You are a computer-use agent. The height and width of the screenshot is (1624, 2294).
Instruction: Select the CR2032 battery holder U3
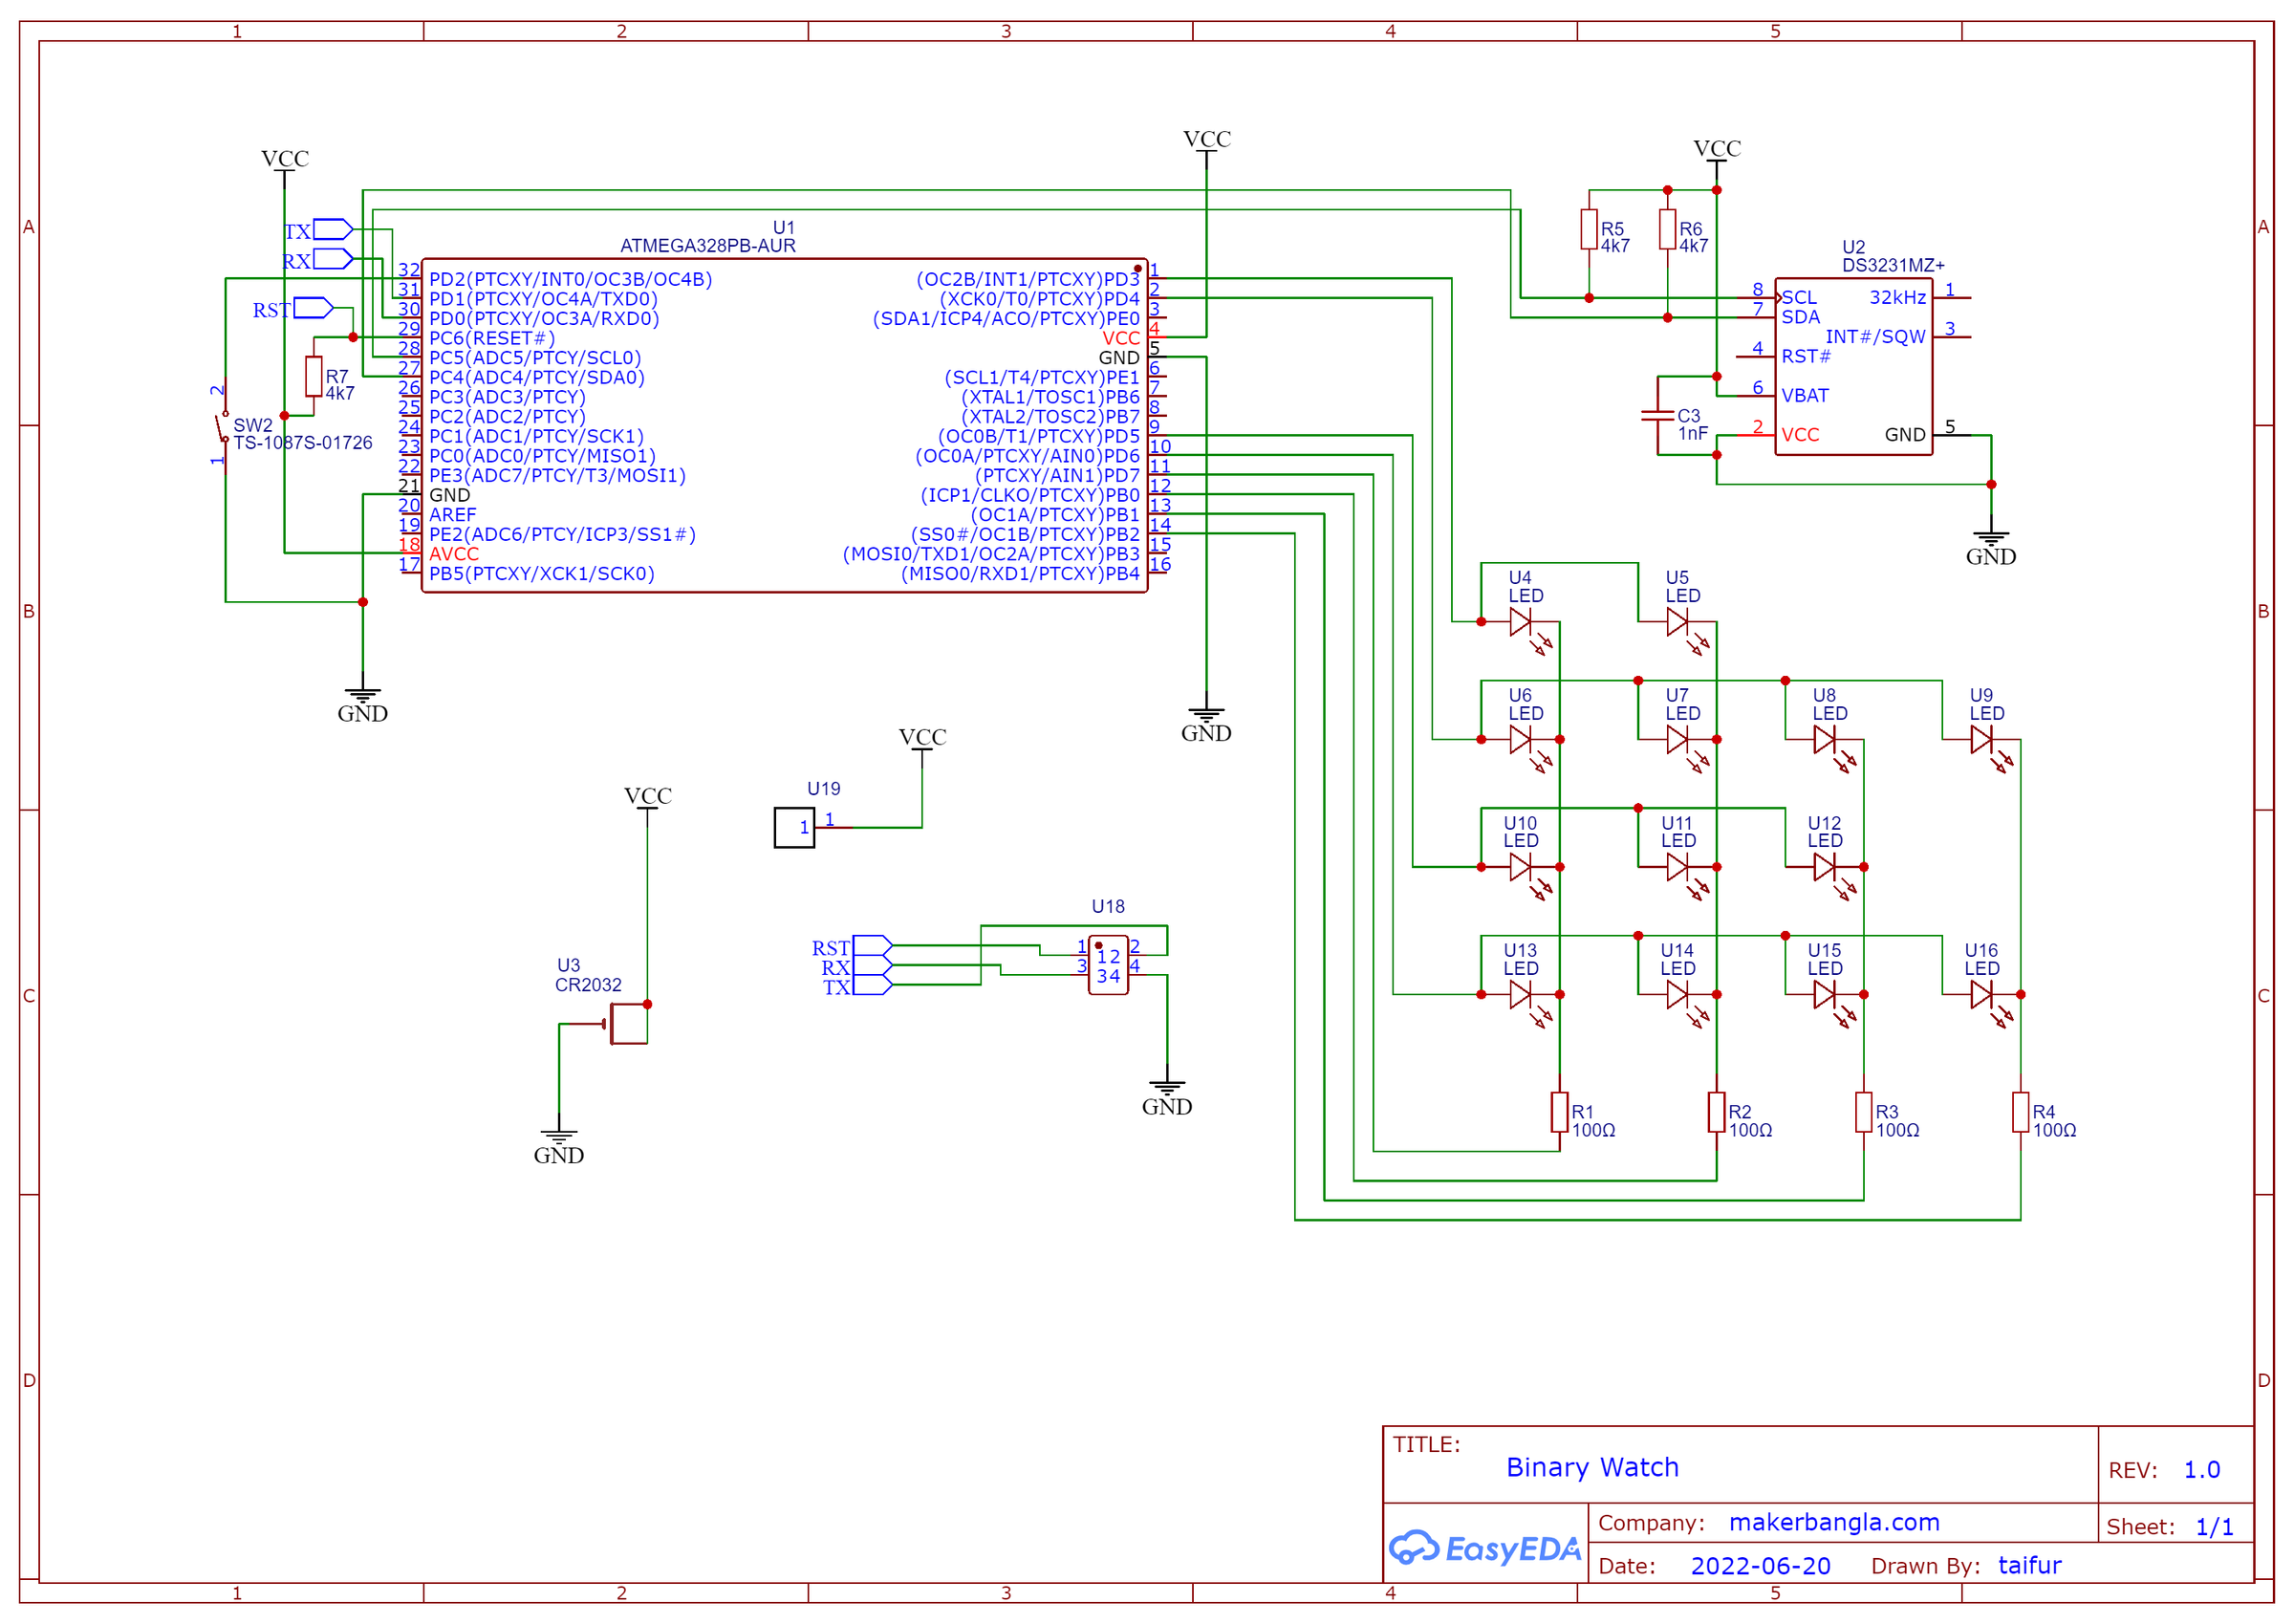628,1024
